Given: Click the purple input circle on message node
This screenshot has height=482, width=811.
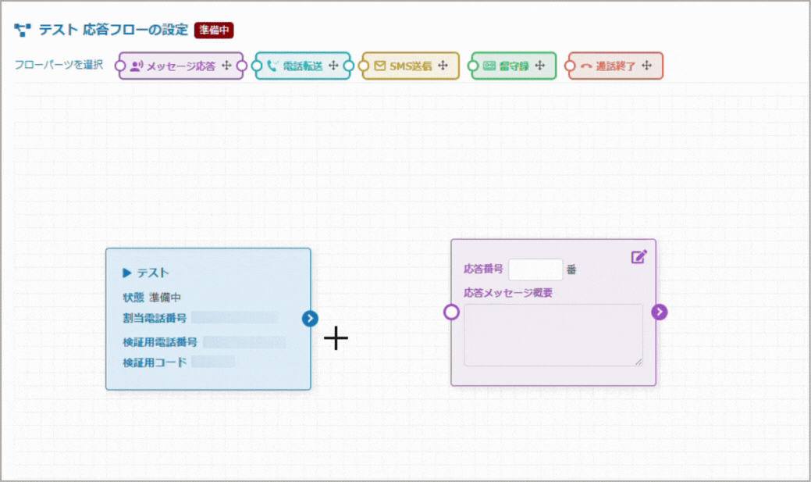Looking at the screenshot, I should click(x=451, y=312).
